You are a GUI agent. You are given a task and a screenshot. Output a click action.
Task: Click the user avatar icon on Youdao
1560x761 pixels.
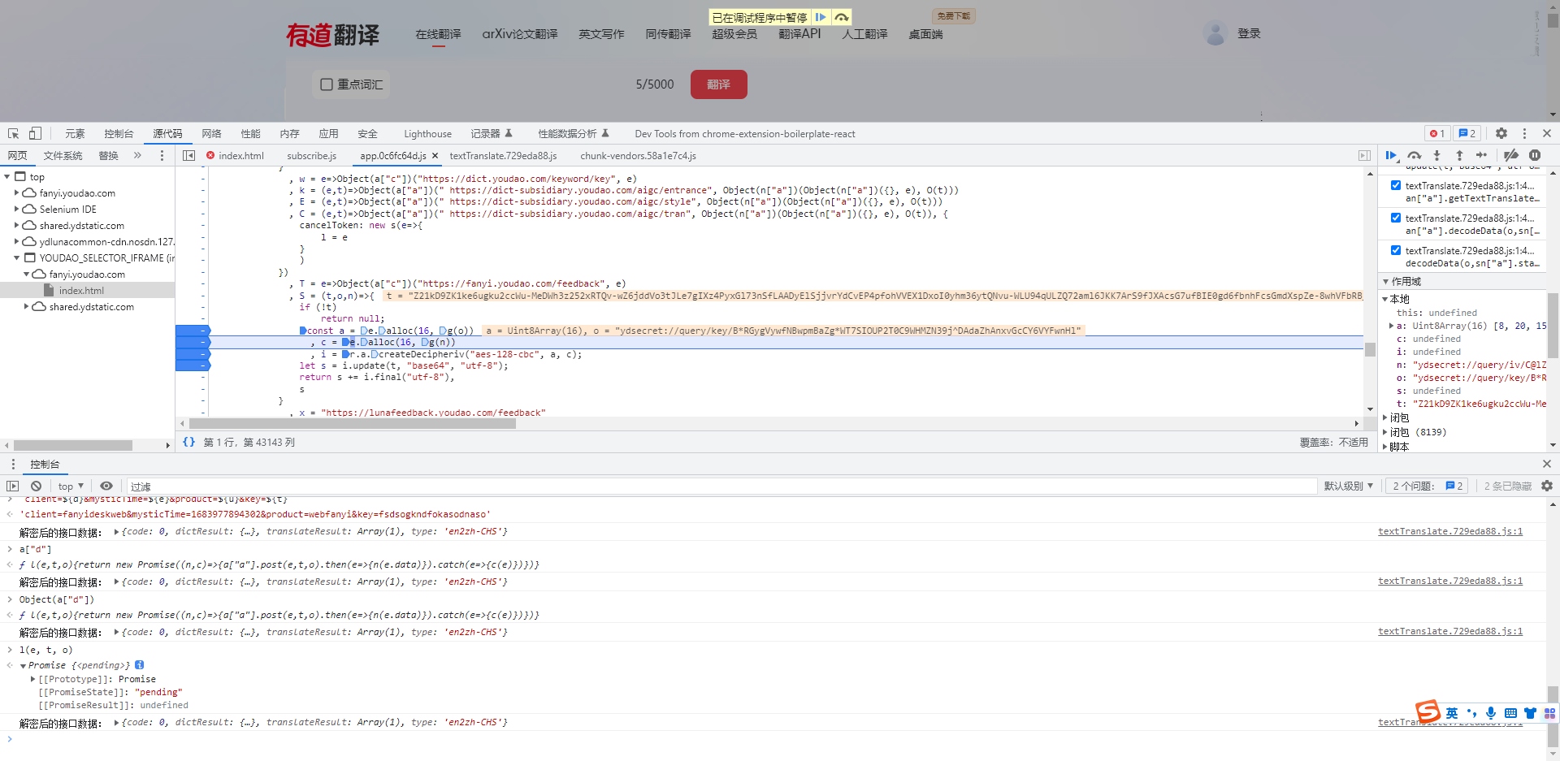coord(1215,33)
